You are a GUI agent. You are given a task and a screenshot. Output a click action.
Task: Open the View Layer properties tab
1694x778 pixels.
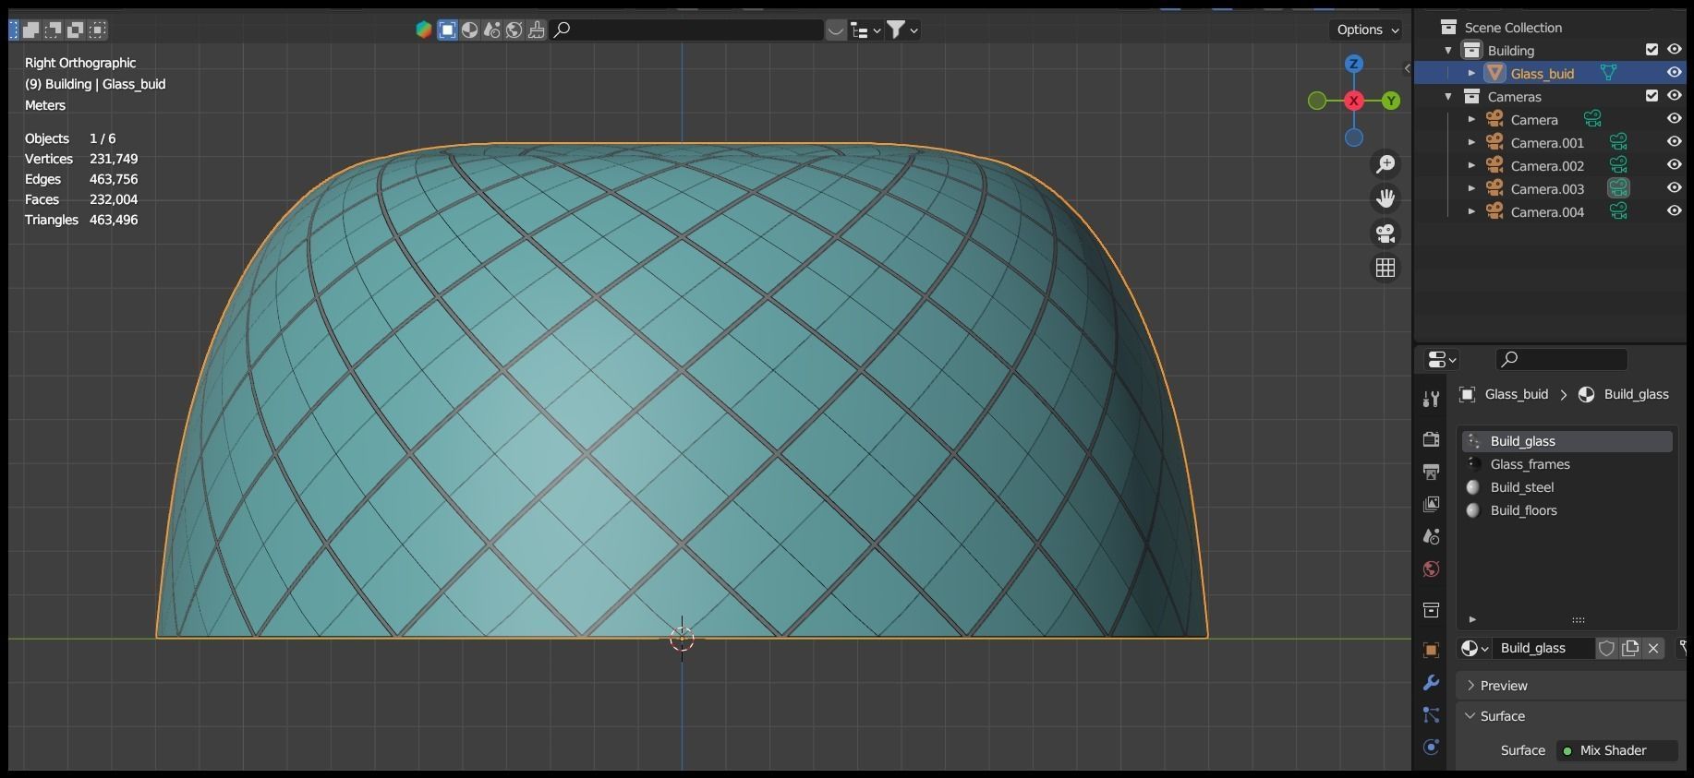(1431, 504)
